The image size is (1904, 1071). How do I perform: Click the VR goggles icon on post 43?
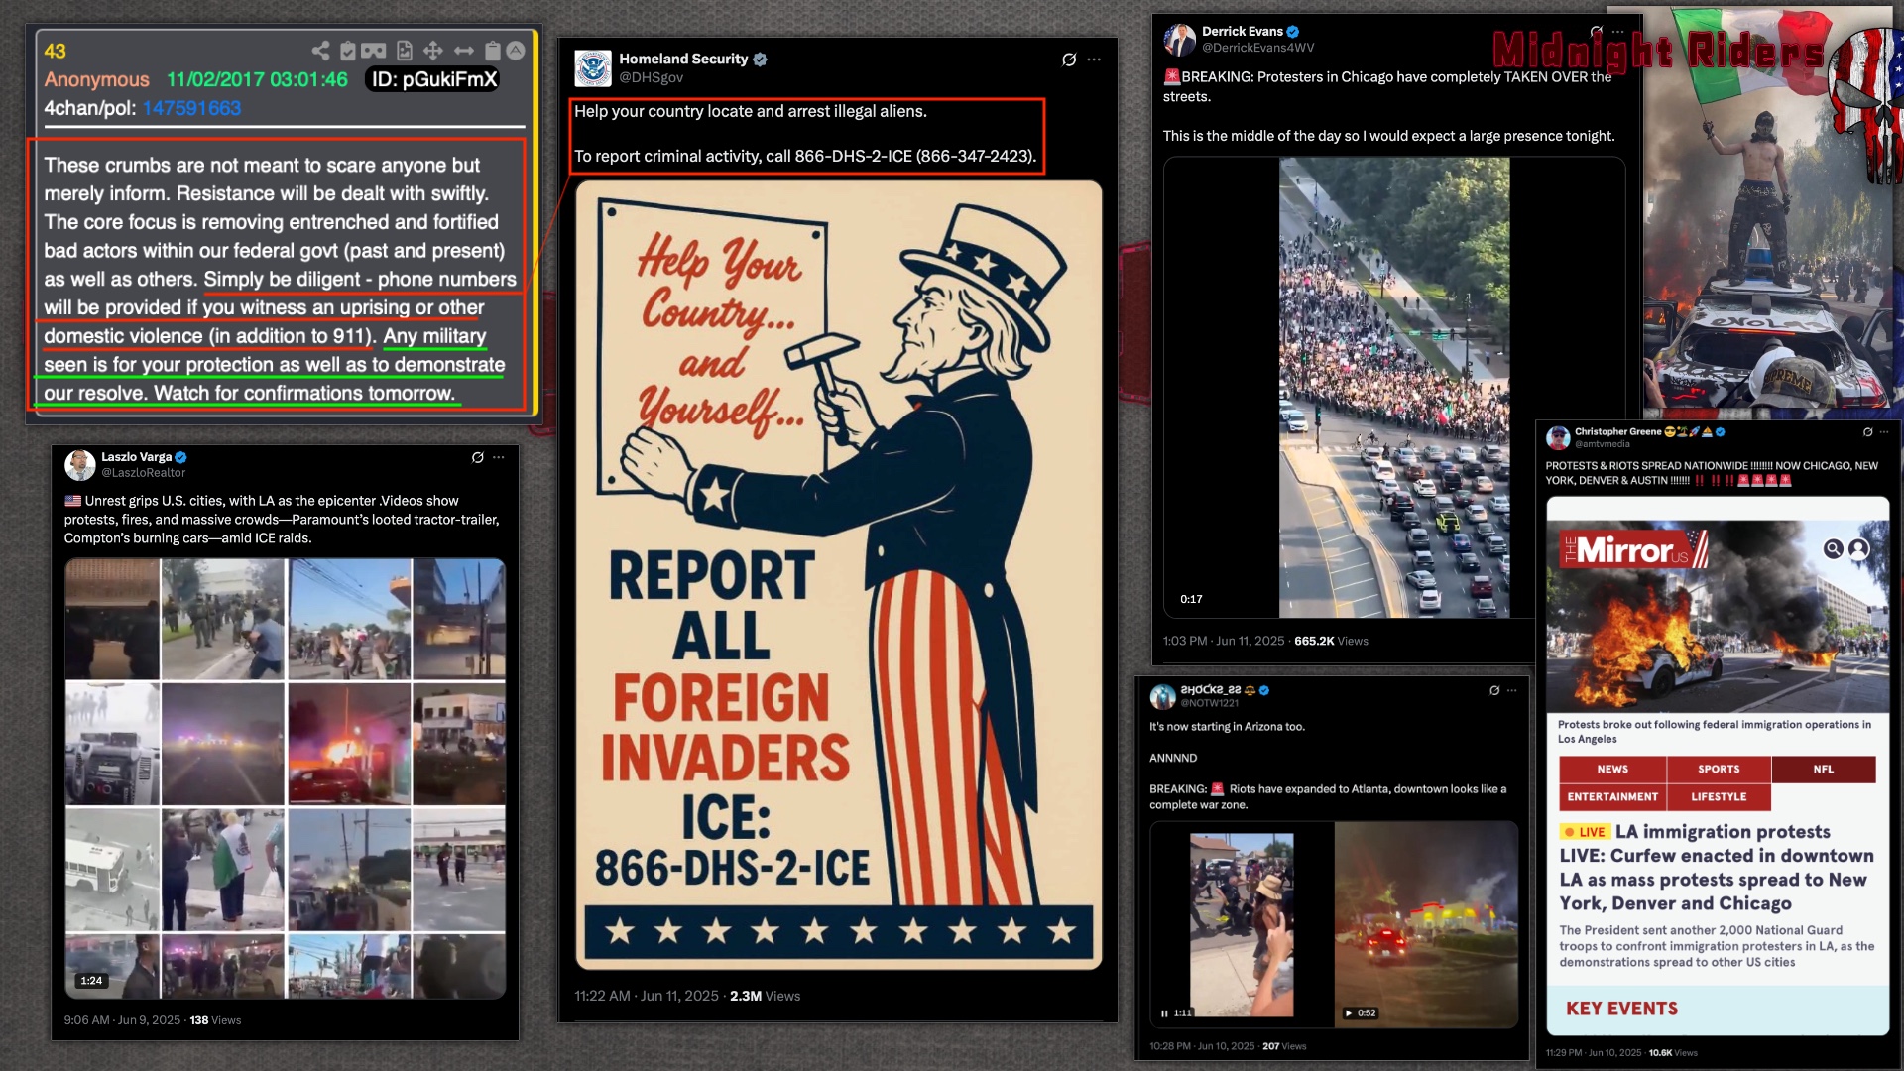(x=374, y=51)
